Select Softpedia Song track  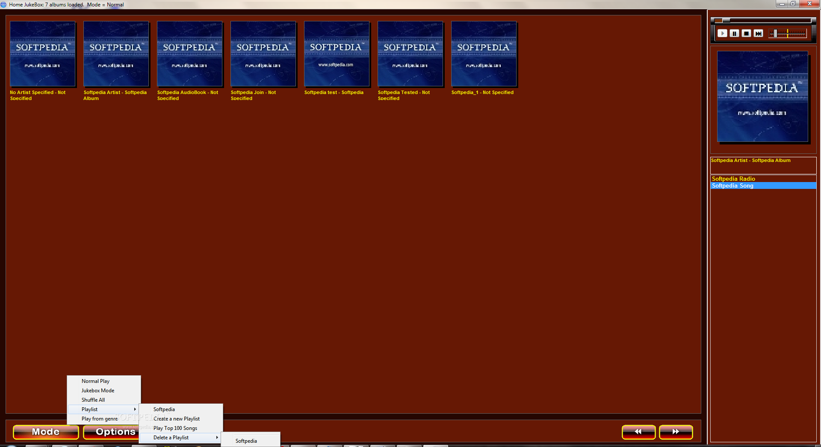(x=763, y=185)
